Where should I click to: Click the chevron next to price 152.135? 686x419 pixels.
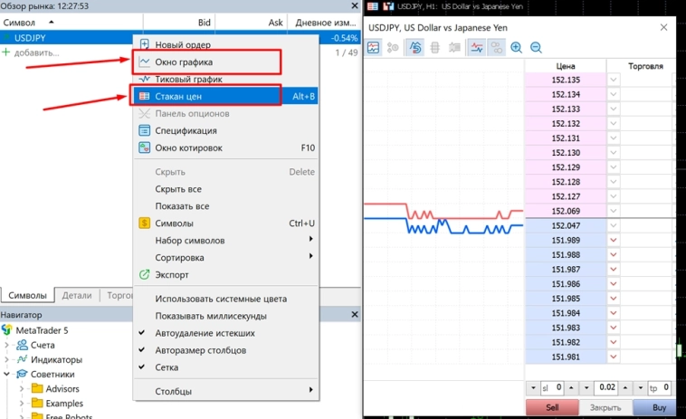614,80
